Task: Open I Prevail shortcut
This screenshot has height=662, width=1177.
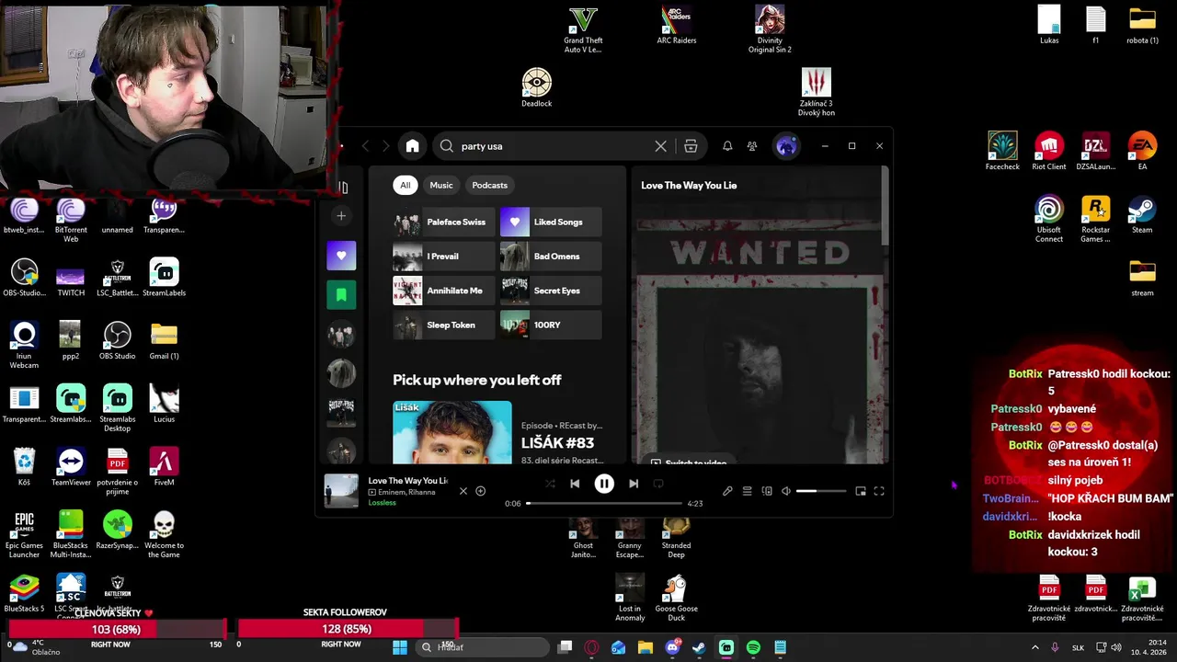Action: point(444,257)
